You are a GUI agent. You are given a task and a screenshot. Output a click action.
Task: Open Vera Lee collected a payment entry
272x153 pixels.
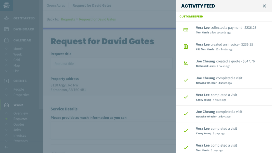pyautogui.click(x=224, y=30)
